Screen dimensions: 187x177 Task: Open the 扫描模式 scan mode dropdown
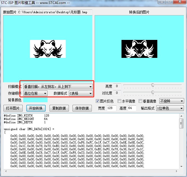58,87
